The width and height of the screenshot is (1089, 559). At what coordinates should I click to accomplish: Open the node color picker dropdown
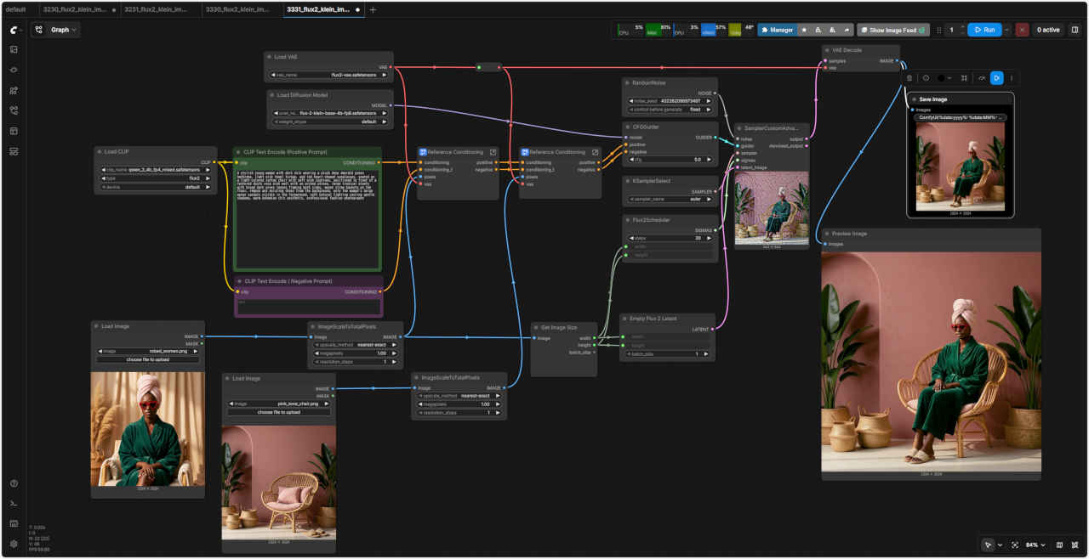[x=944, y=78]
